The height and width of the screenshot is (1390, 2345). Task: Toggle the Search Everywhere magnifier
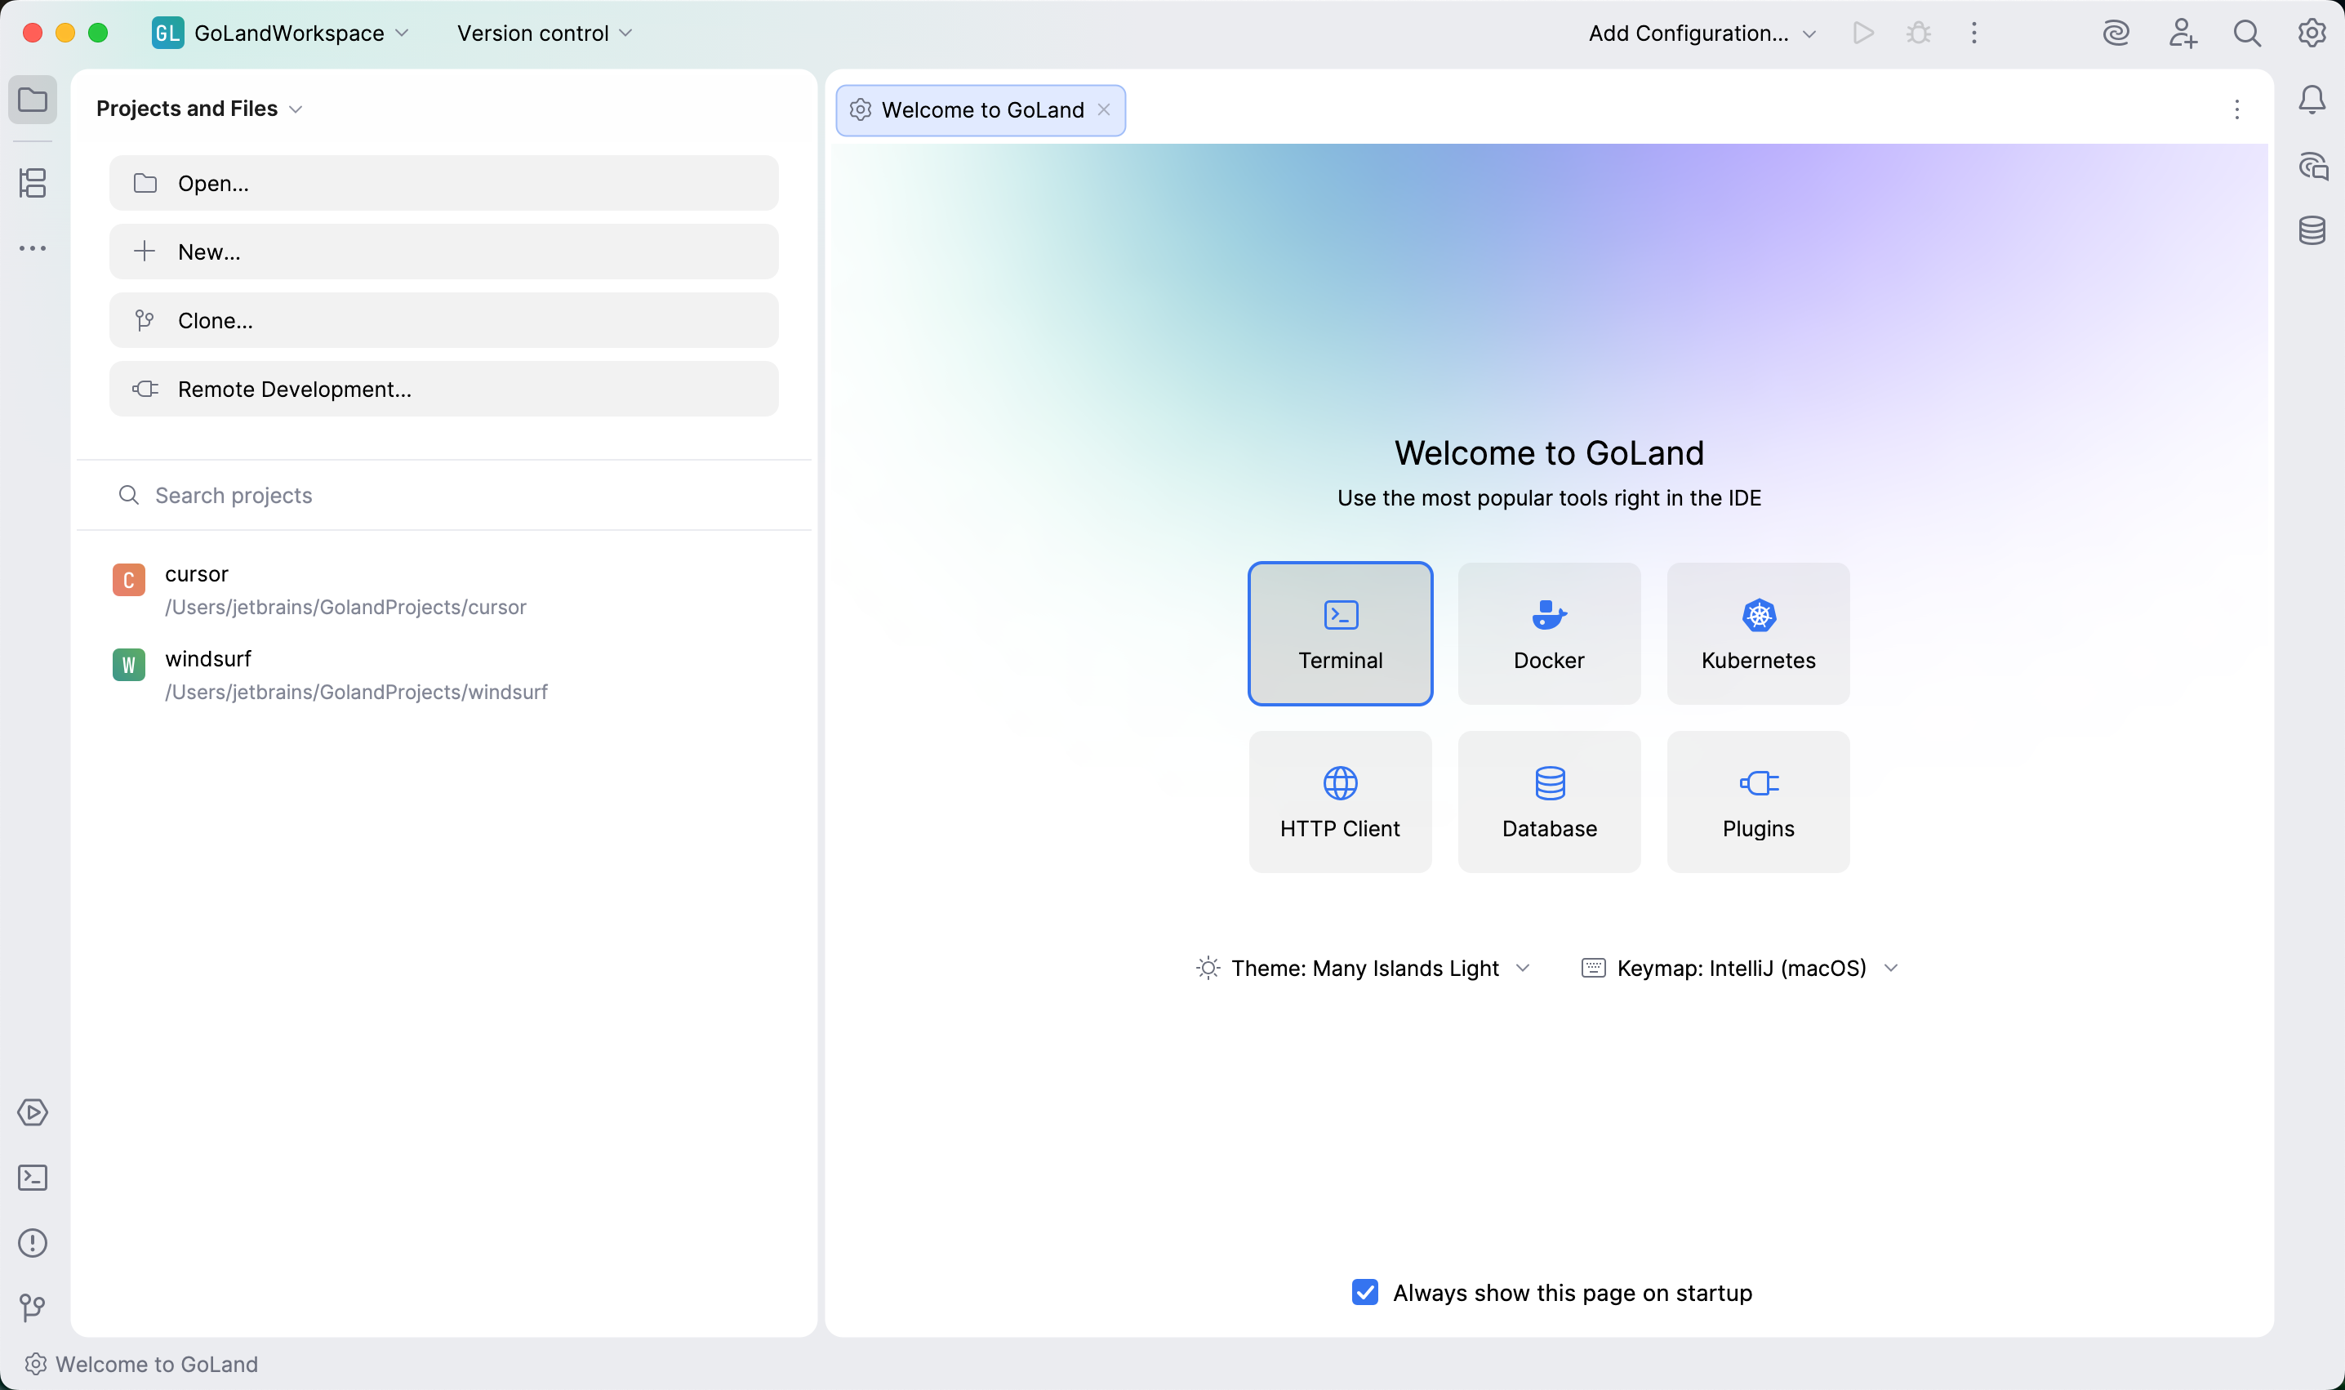(2247, 33)
